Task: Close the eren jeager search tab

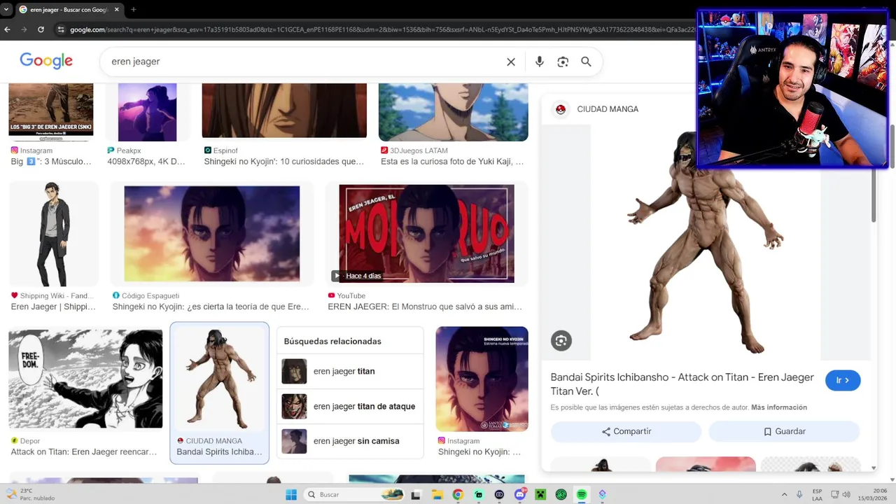Action: (117, 9)
